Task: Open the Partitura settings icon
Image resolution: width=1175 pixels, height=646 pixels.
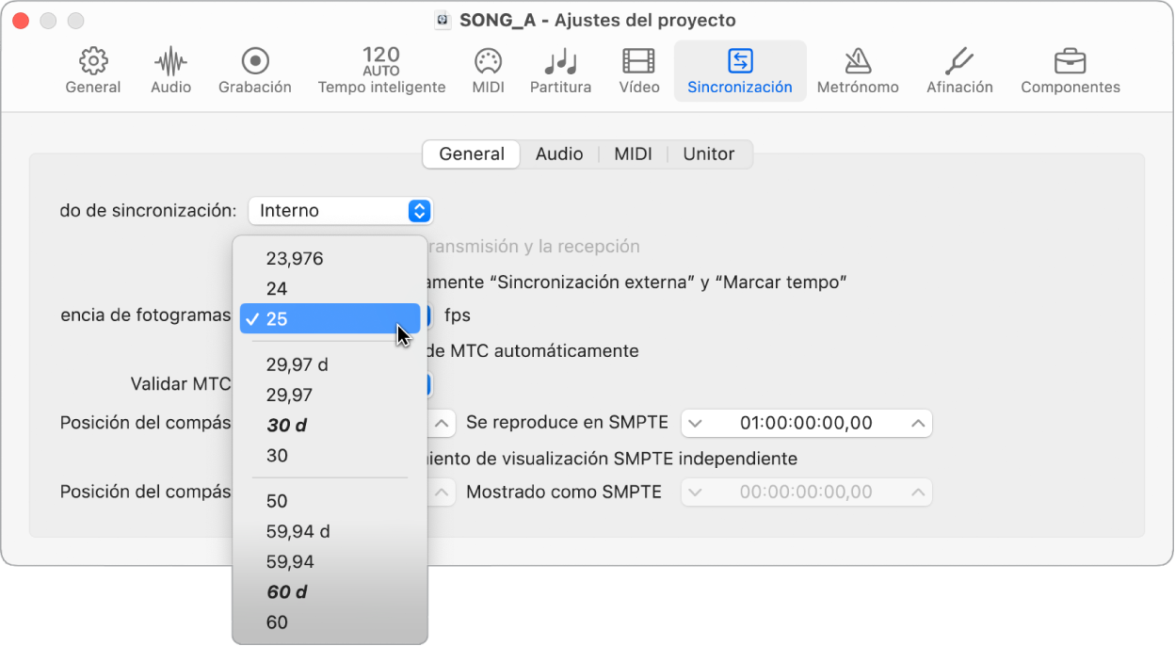Action: (560, 68)
